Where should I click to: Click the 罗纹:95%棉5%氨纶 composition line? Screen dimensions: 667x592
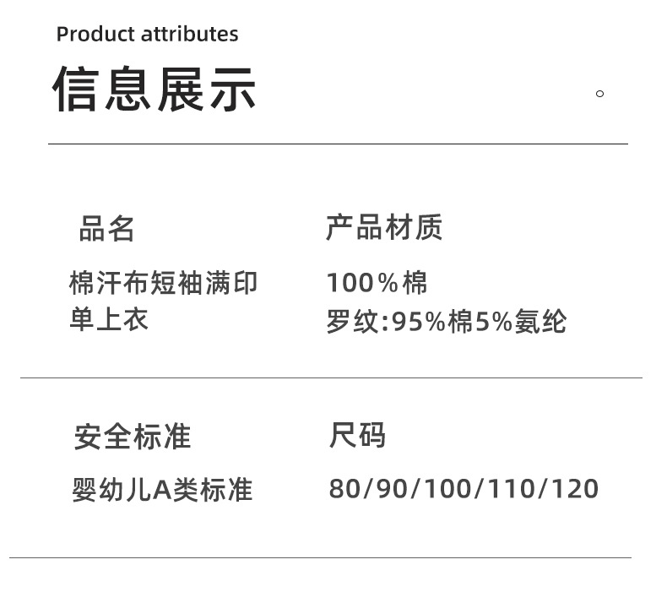point(446,322)
